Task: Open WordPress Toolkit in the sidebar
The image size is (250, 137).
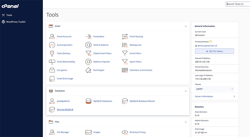Action: pyautogui.click(x=16, y=22)
